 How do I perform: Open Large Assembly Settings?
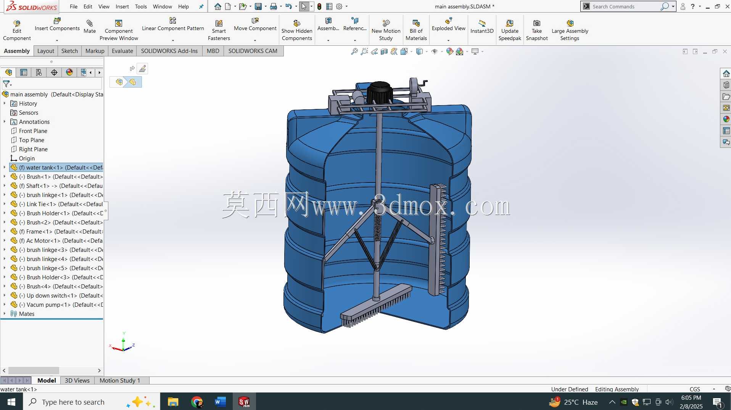coord(570,30)
